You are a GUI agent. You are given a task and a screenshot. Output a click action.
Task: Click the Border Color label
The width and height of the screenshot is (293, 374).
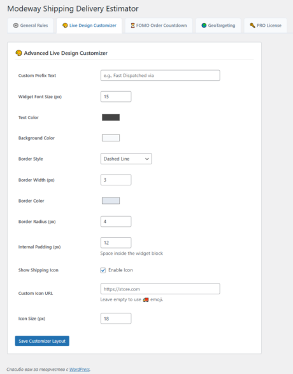point(31,201)
